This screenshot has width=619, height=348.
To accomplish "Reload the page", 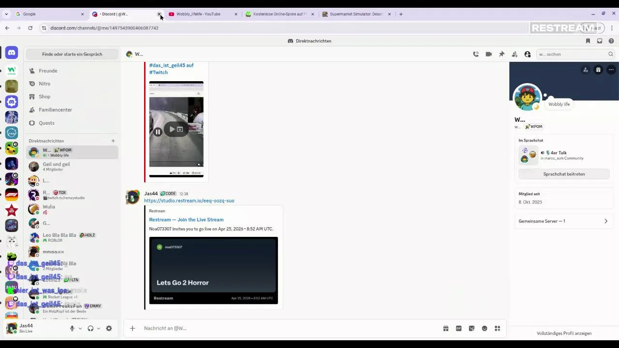I will [x=30, y=28].
